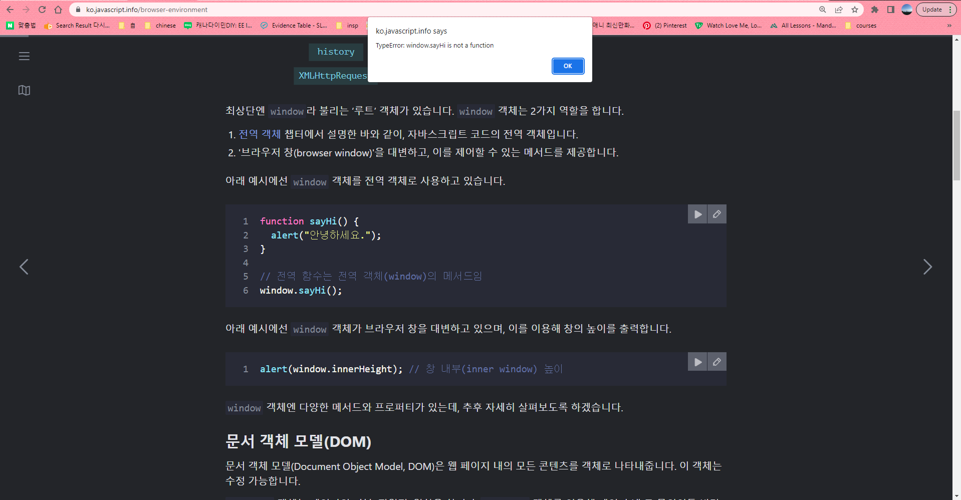Open the sayHi example in sandbox editor
Screen dimensions: 961x500
pyautogui.click(x=716, y=214)
